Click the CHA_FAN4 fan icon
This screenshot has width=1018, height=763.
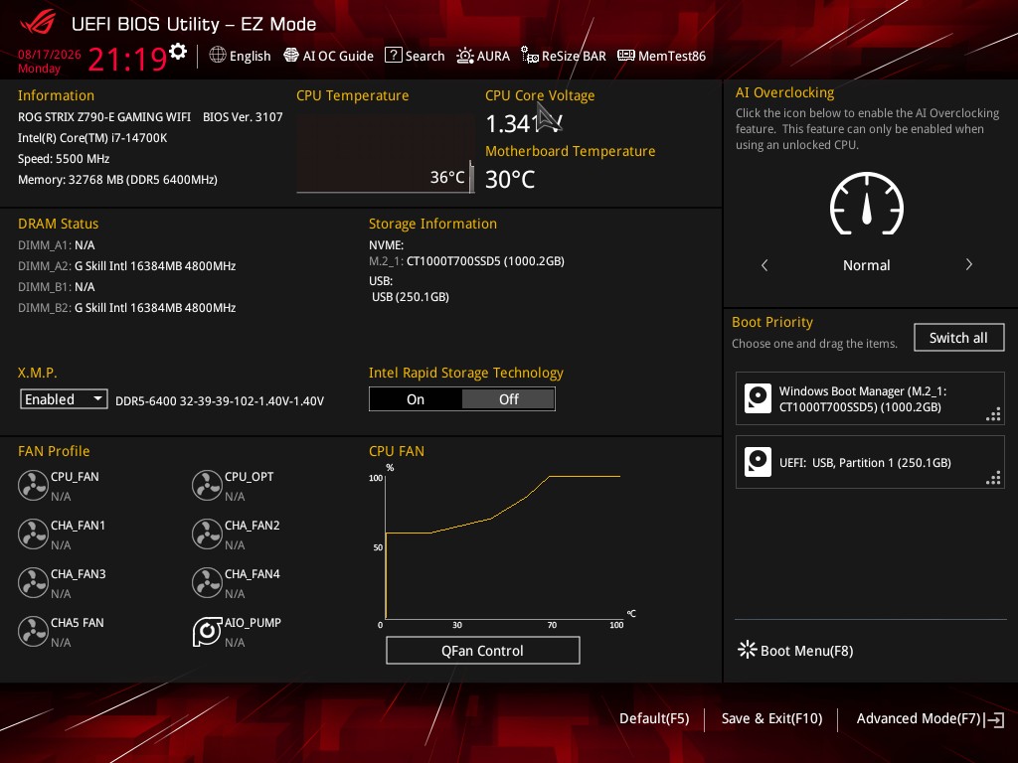pos(207,583)
